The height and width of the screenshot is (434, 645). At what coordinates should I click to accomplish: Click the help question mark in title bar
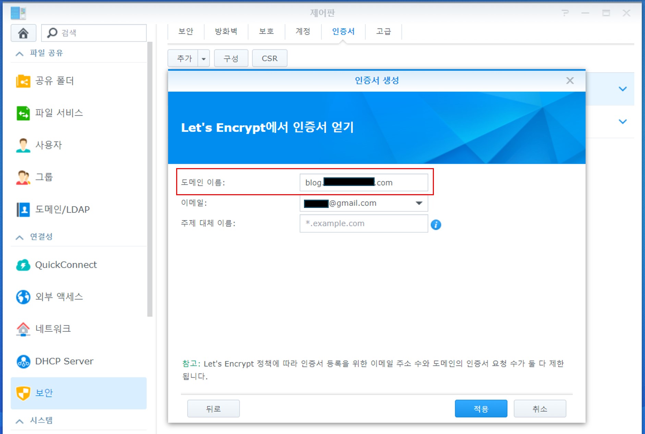tap(565, 13)
